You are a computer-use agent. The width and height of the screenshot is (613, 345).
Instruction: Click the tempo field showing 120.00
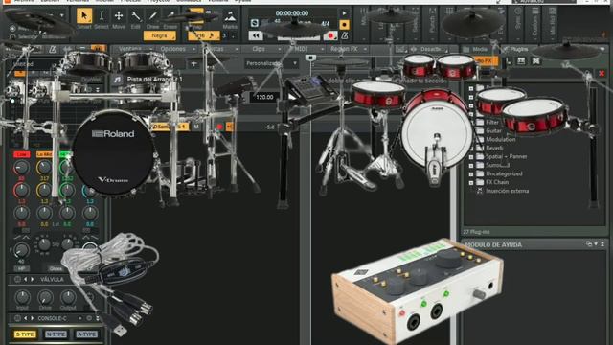tap(264, 97)
